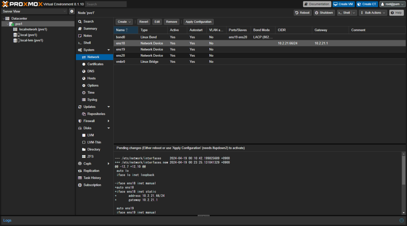Open Repositories settings

click(94, 114)
